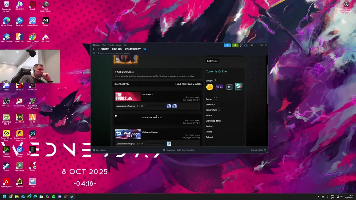Image resolution: width=356 pixels, height=200 pixels.
Task: Open PEAK desktop shortcut
Action: pos(33,183)
